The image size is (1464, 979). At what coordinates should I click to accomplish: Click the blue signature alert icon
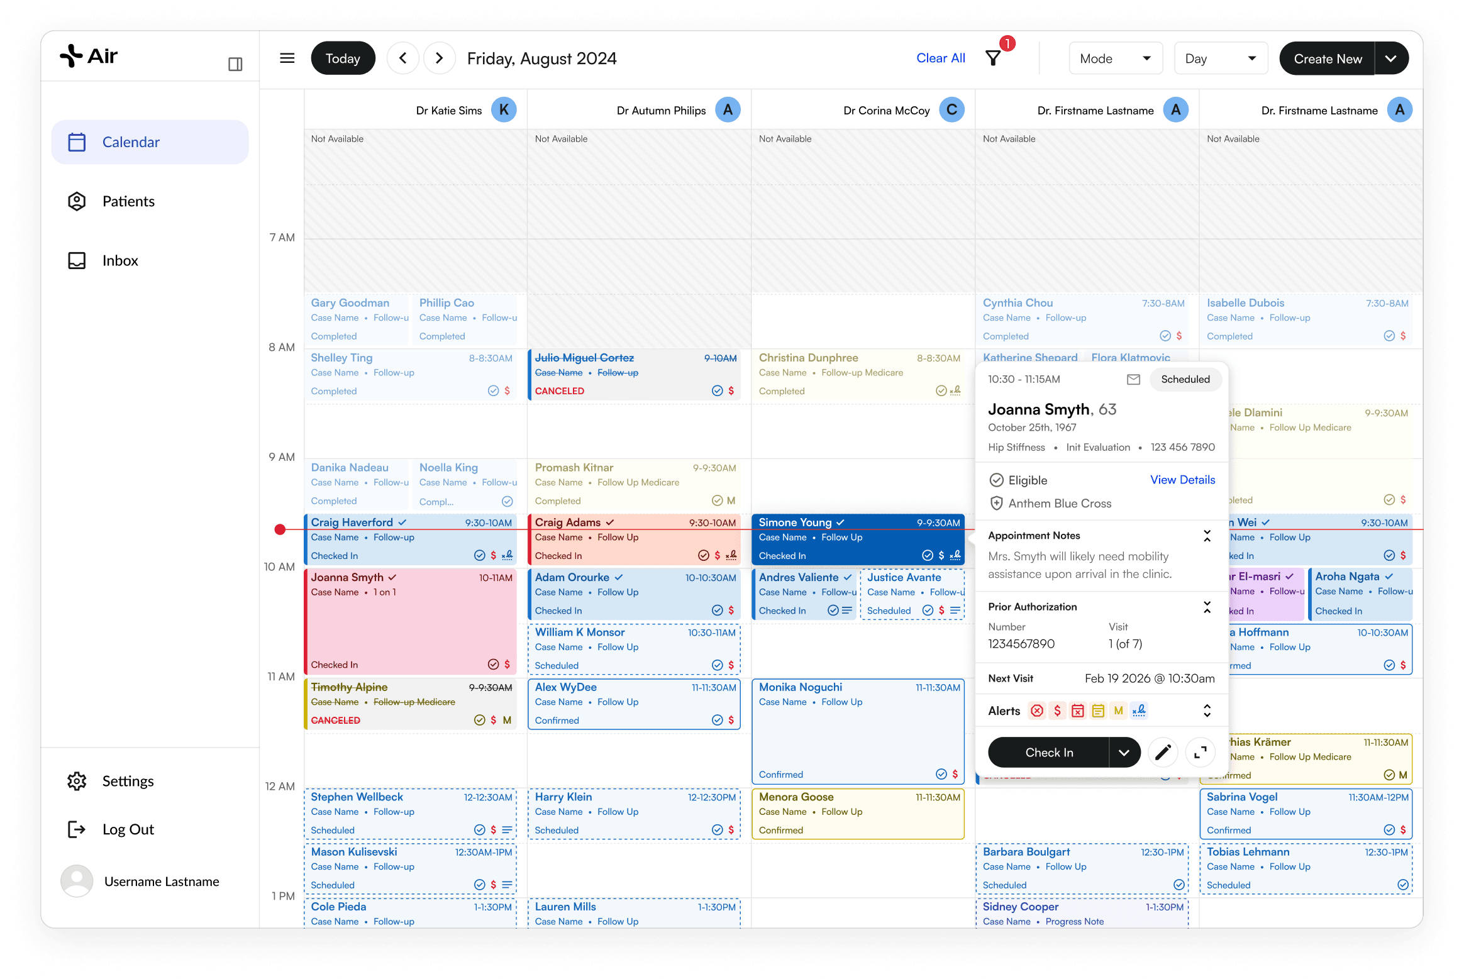(1139, 711)
